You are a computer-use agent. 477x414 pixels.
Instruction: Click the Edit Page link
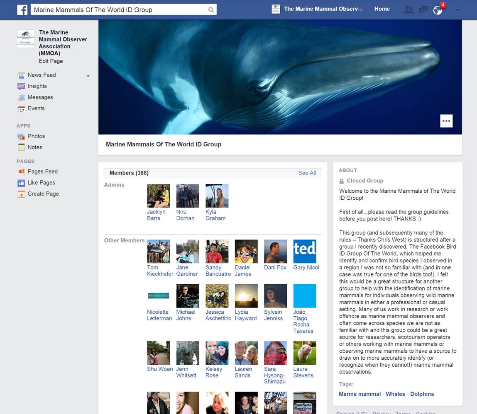(51, 61)
